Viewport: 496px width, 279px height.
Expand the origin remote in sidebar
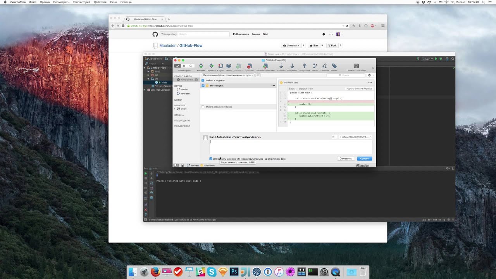175,109
